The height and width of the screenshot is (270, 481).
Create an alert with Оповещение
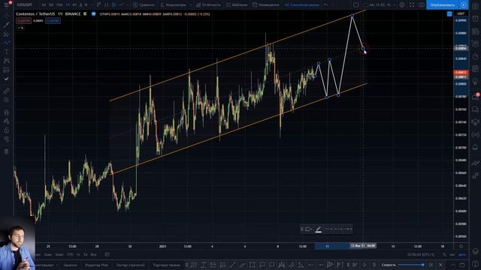265,4
